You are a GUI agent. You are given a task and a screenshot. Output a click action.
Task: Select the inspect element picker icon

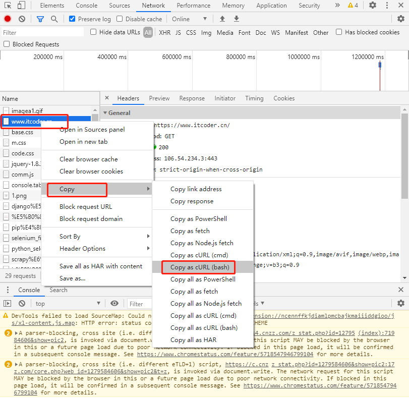7,6
